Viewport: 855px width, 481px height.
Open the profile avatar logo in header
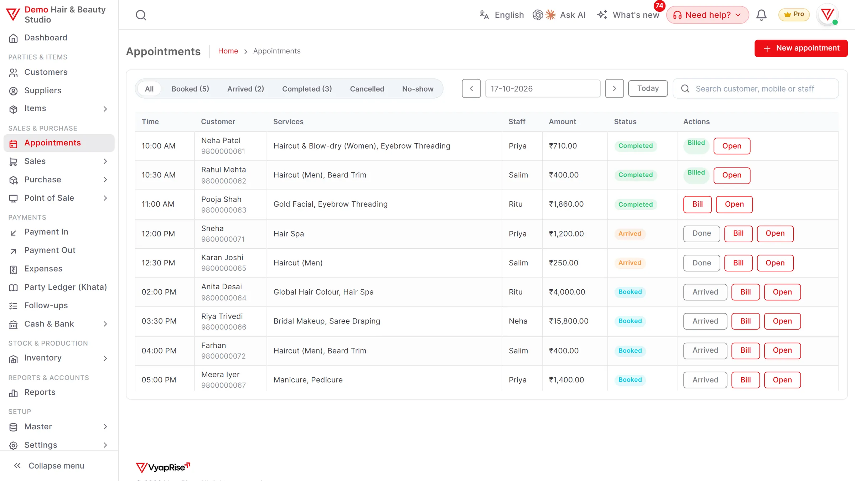(827, 15)
